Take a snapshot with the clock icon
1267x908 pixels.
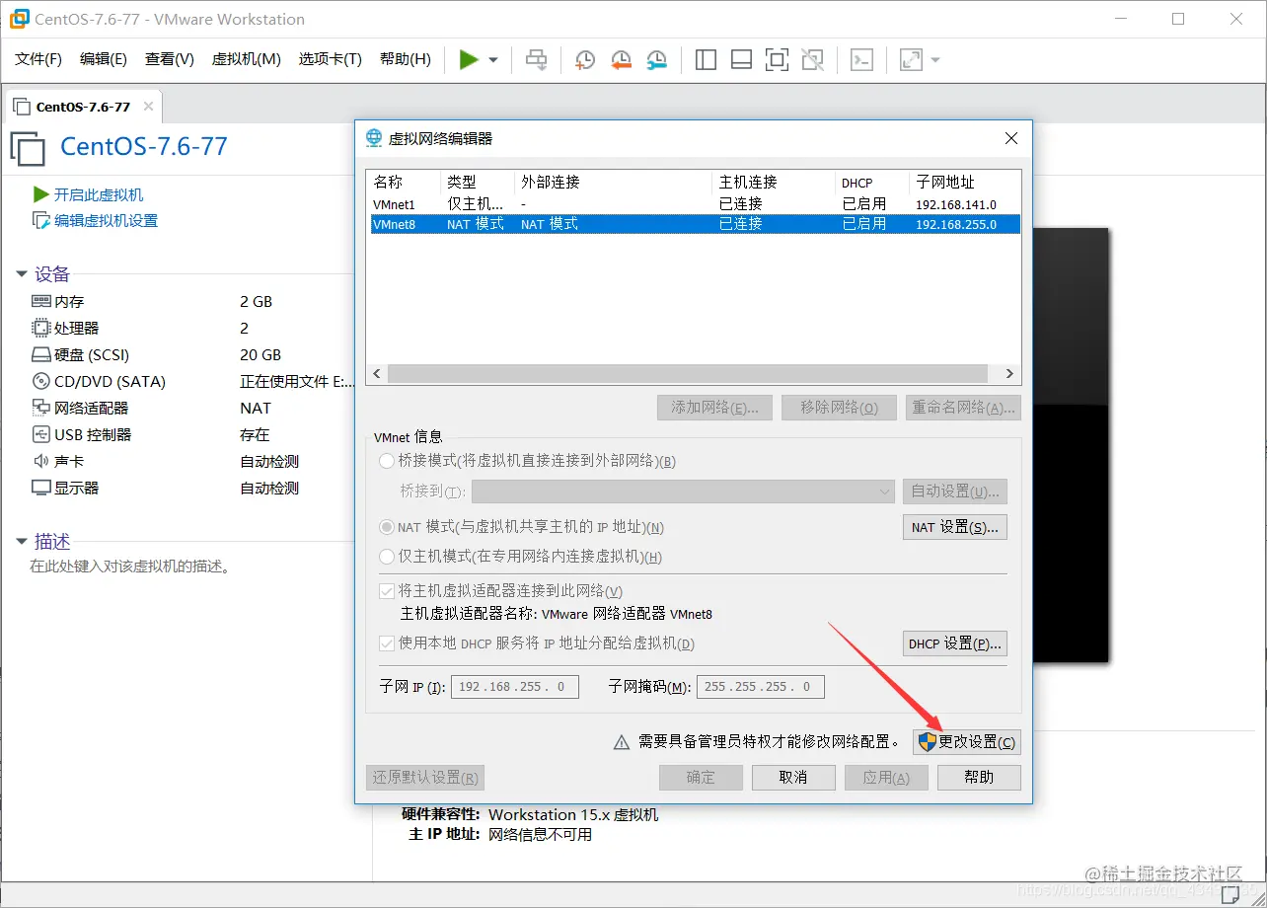click(x=585, y=60)
